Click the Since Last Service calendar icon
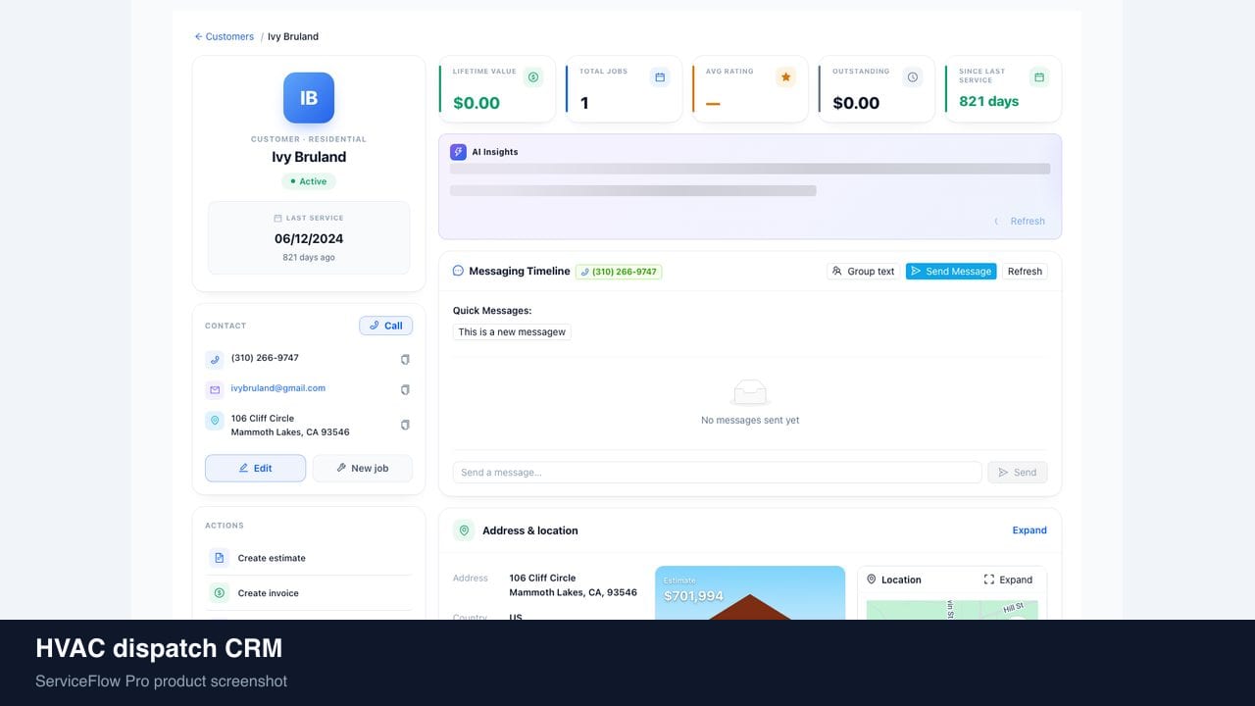This screenshot has height=706, width=1255. coord(1039,76)
